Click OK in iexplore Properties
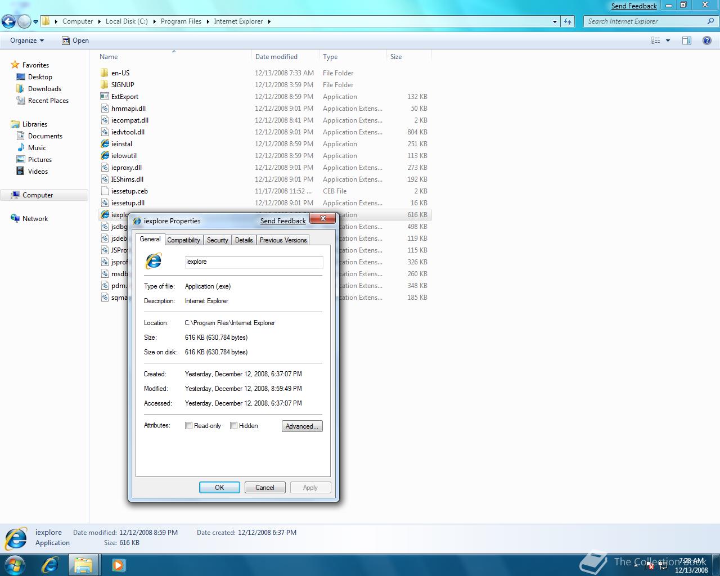 219,488
